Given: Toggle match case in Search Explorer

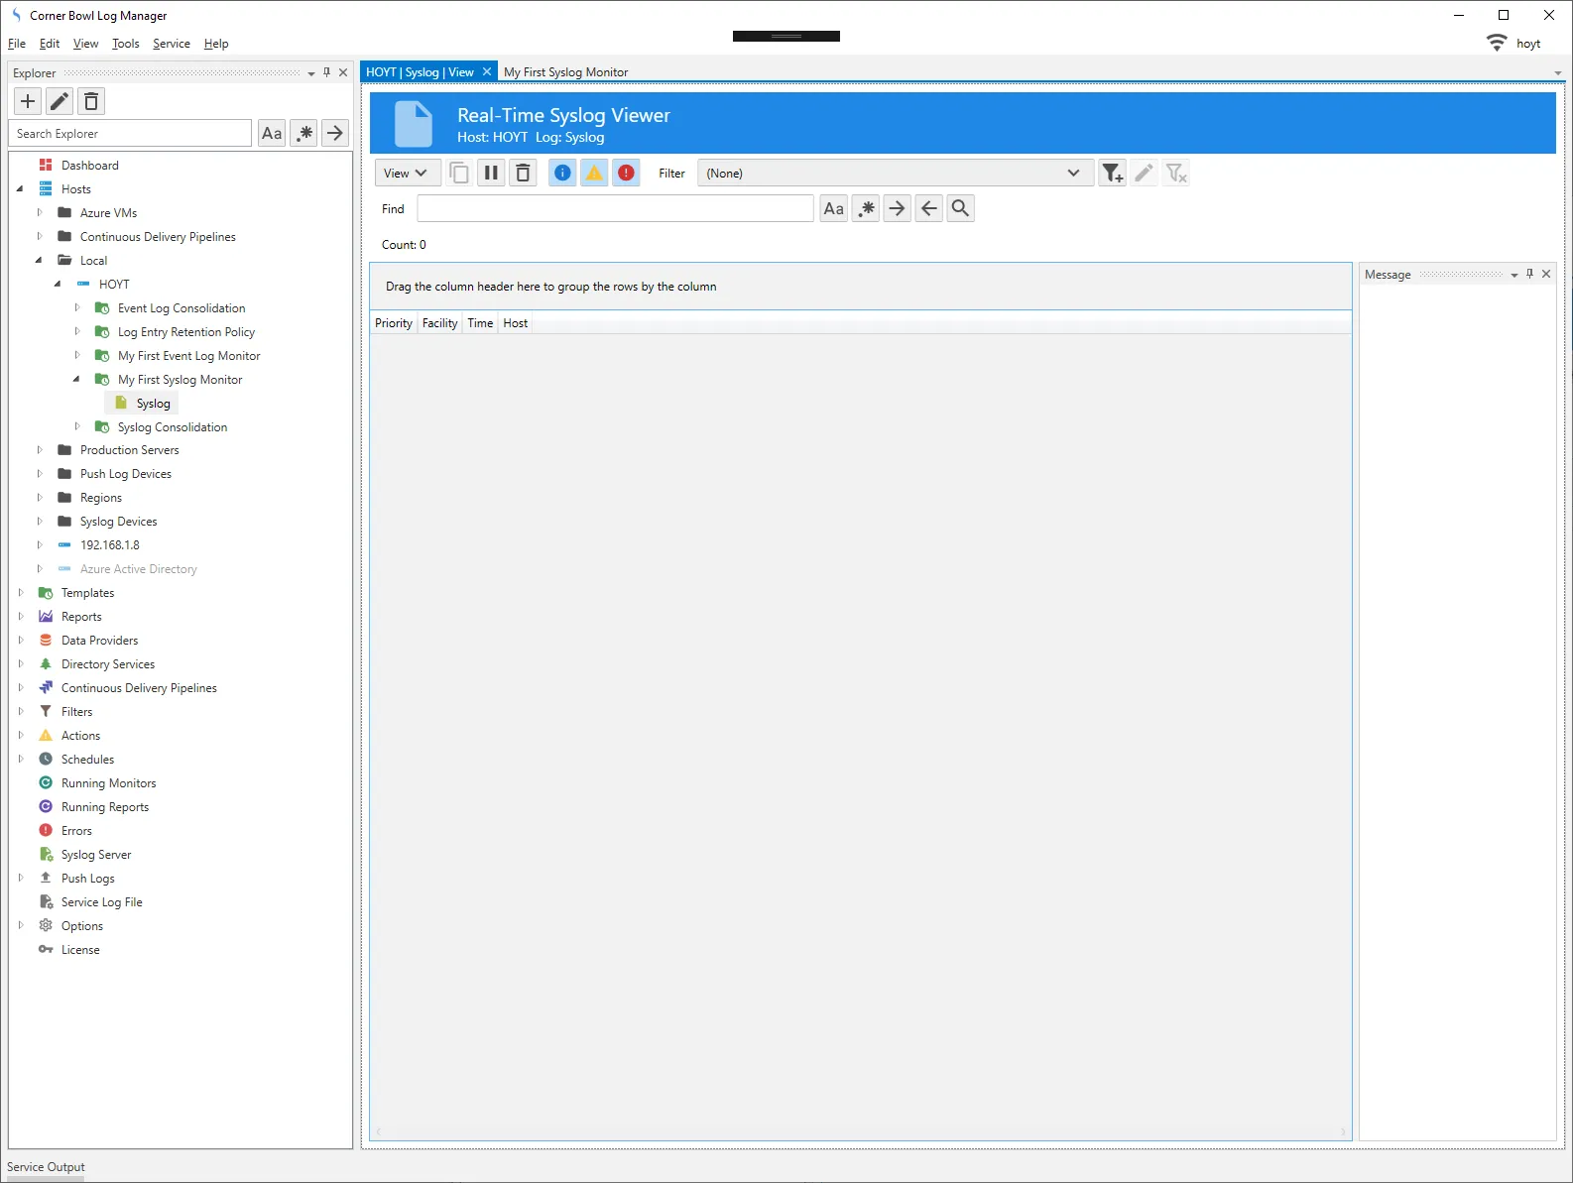Looking at the screenshot, I should (x=272, y=134).
